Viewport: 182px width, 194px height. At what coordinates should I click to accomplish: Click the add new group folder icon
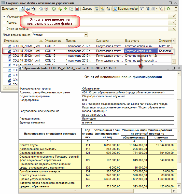click(x=60, y=9)
